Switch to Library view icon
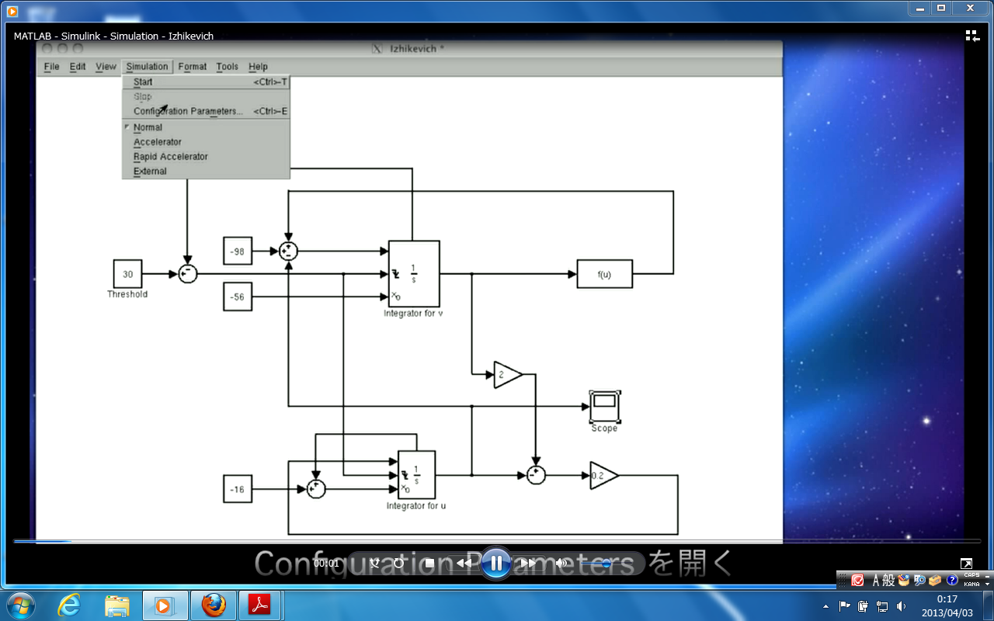The width and height of the screenshot is (994, 621). coord(972,36)
